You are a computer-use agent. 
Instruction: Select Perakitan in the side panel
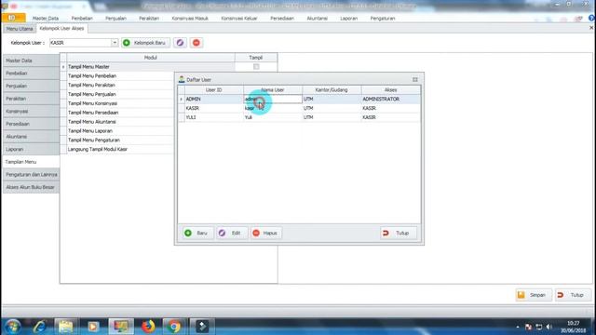[31, 99]
